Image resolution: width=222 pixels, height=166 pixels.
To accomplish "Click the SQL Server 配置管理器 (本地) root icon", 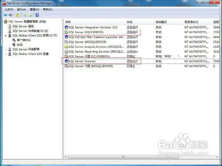I will coord(5,22).
